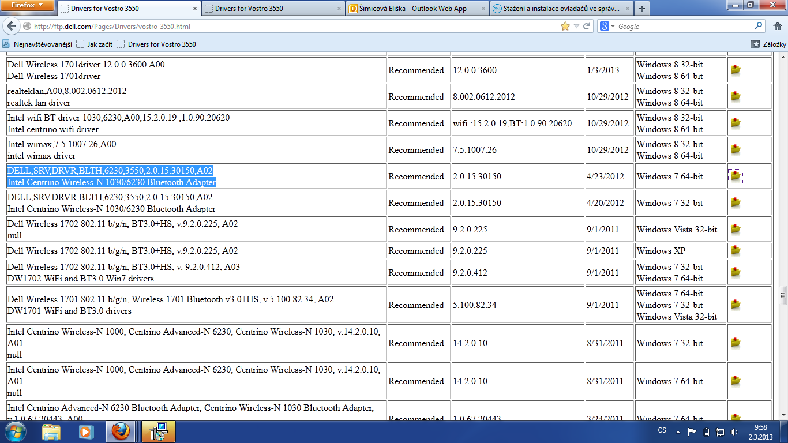Show hidden system tray icons
This screenshot has height=443, width=788.
pos(678,432)
